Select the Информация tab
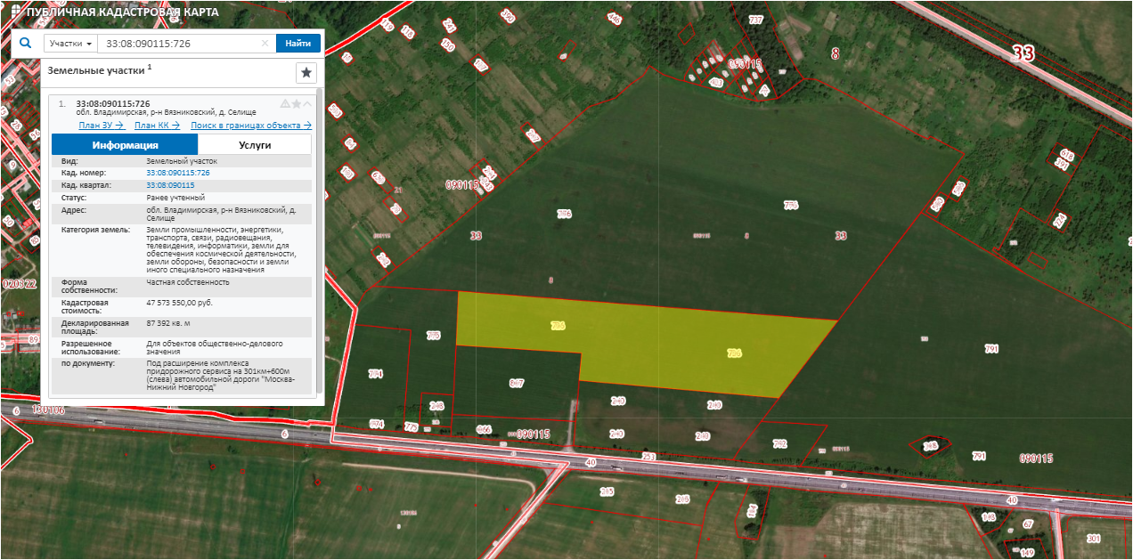This screenshot has height=560, width=1133. click(125, 145)
